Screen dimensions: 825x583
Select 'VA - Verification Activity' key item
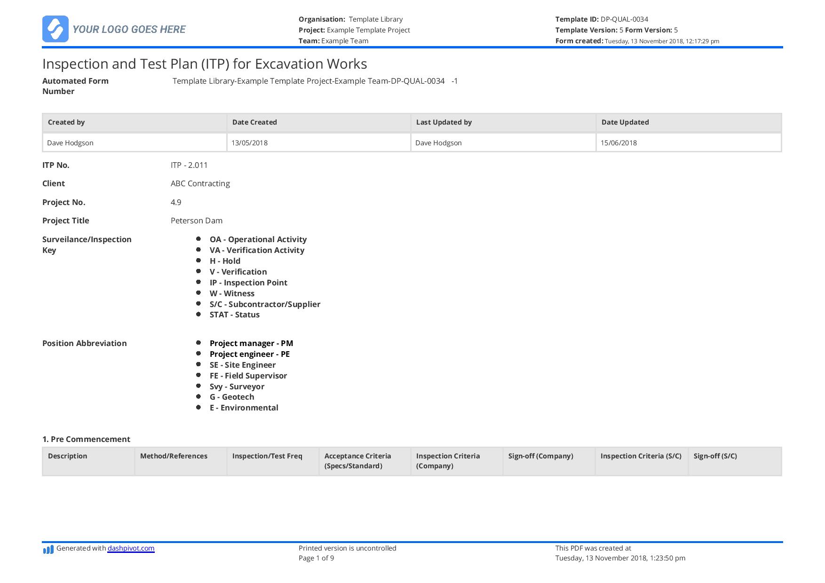(257, 250)
